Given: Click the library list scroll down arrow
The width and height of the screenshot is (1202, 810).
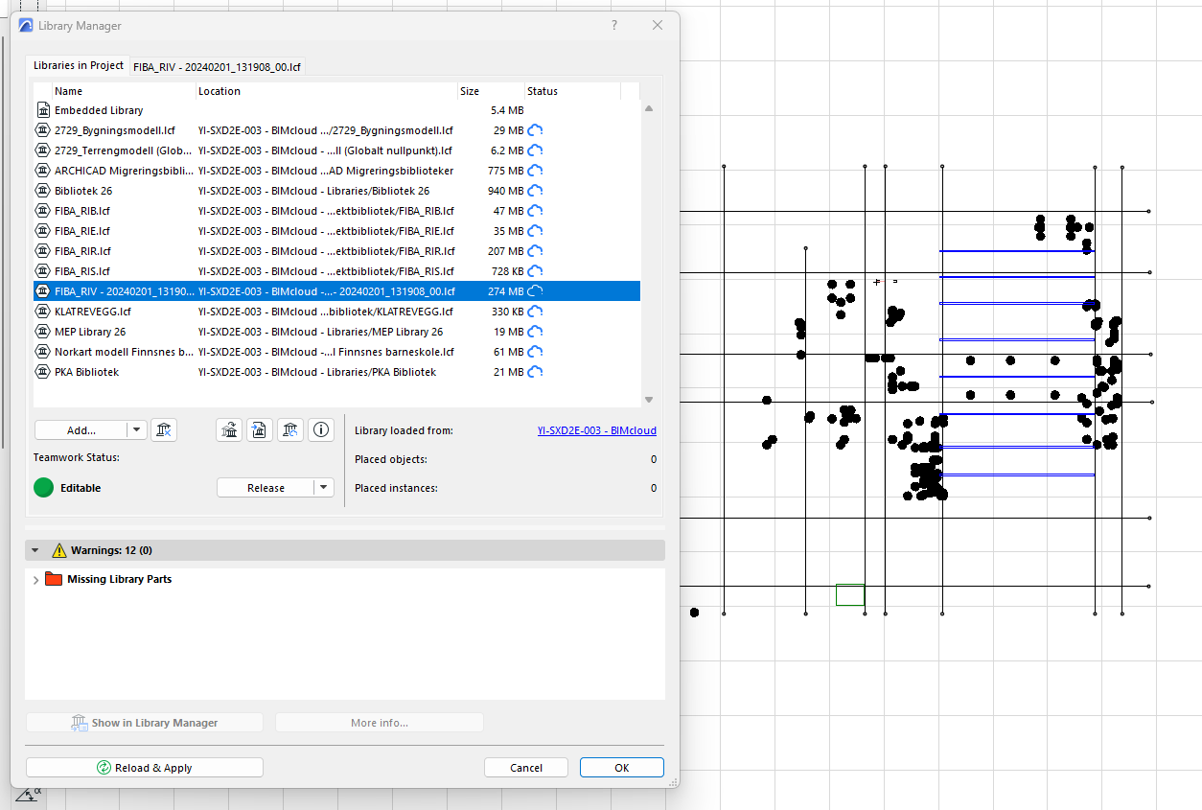Looking at the screenshot, I should [649, 400].
